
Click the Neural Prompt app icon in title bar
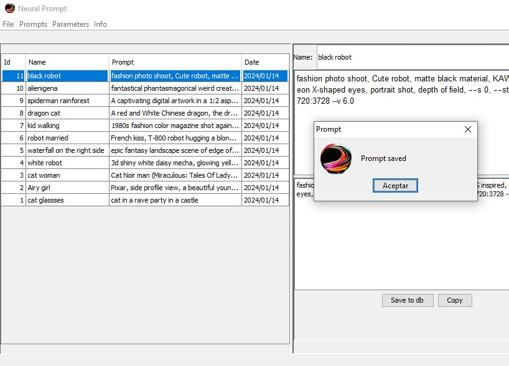pos(9,9)
